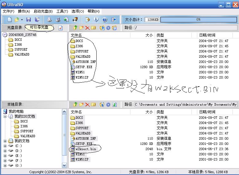Viewport: 239px width, 175px height.
Task: Click the last folder-view icon in disc pane toolbar
Action: 114,28
